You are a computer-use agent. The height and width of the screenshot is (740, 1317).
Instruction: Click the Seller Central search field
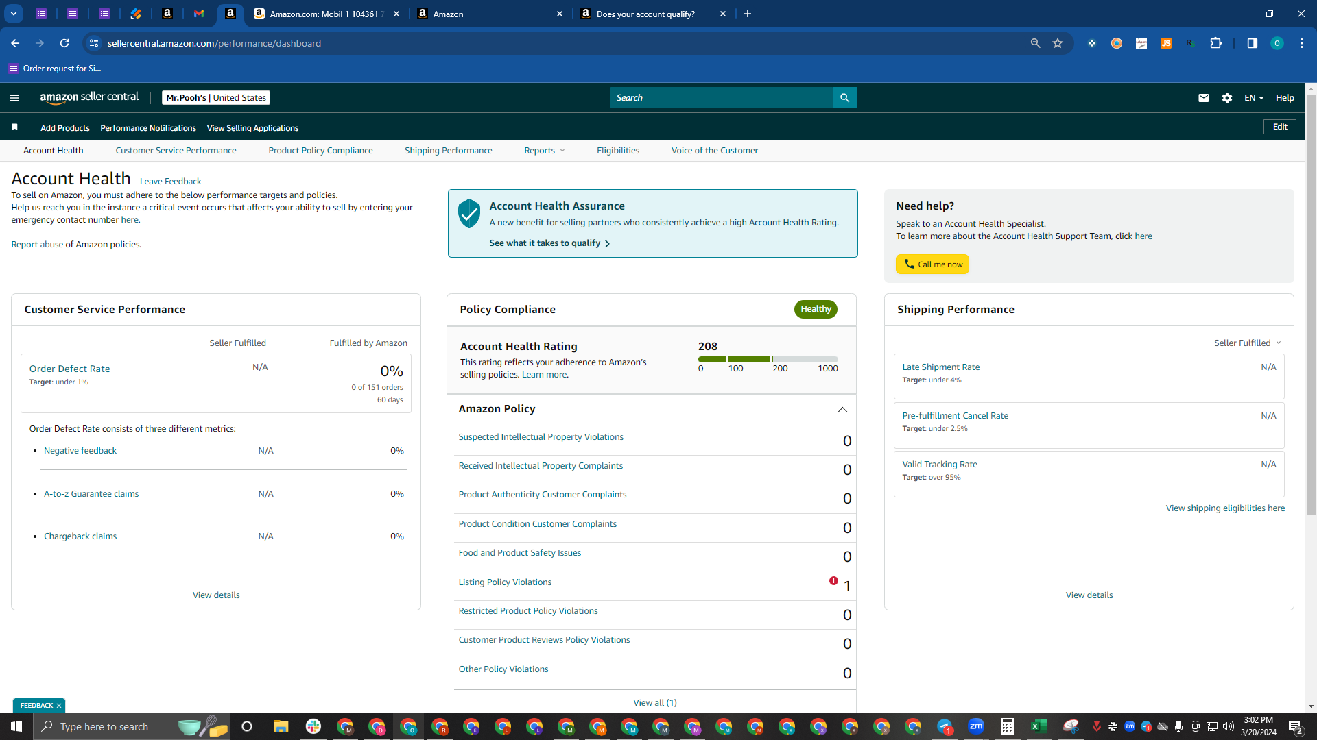pyautogui.click(x=721, y=98)
